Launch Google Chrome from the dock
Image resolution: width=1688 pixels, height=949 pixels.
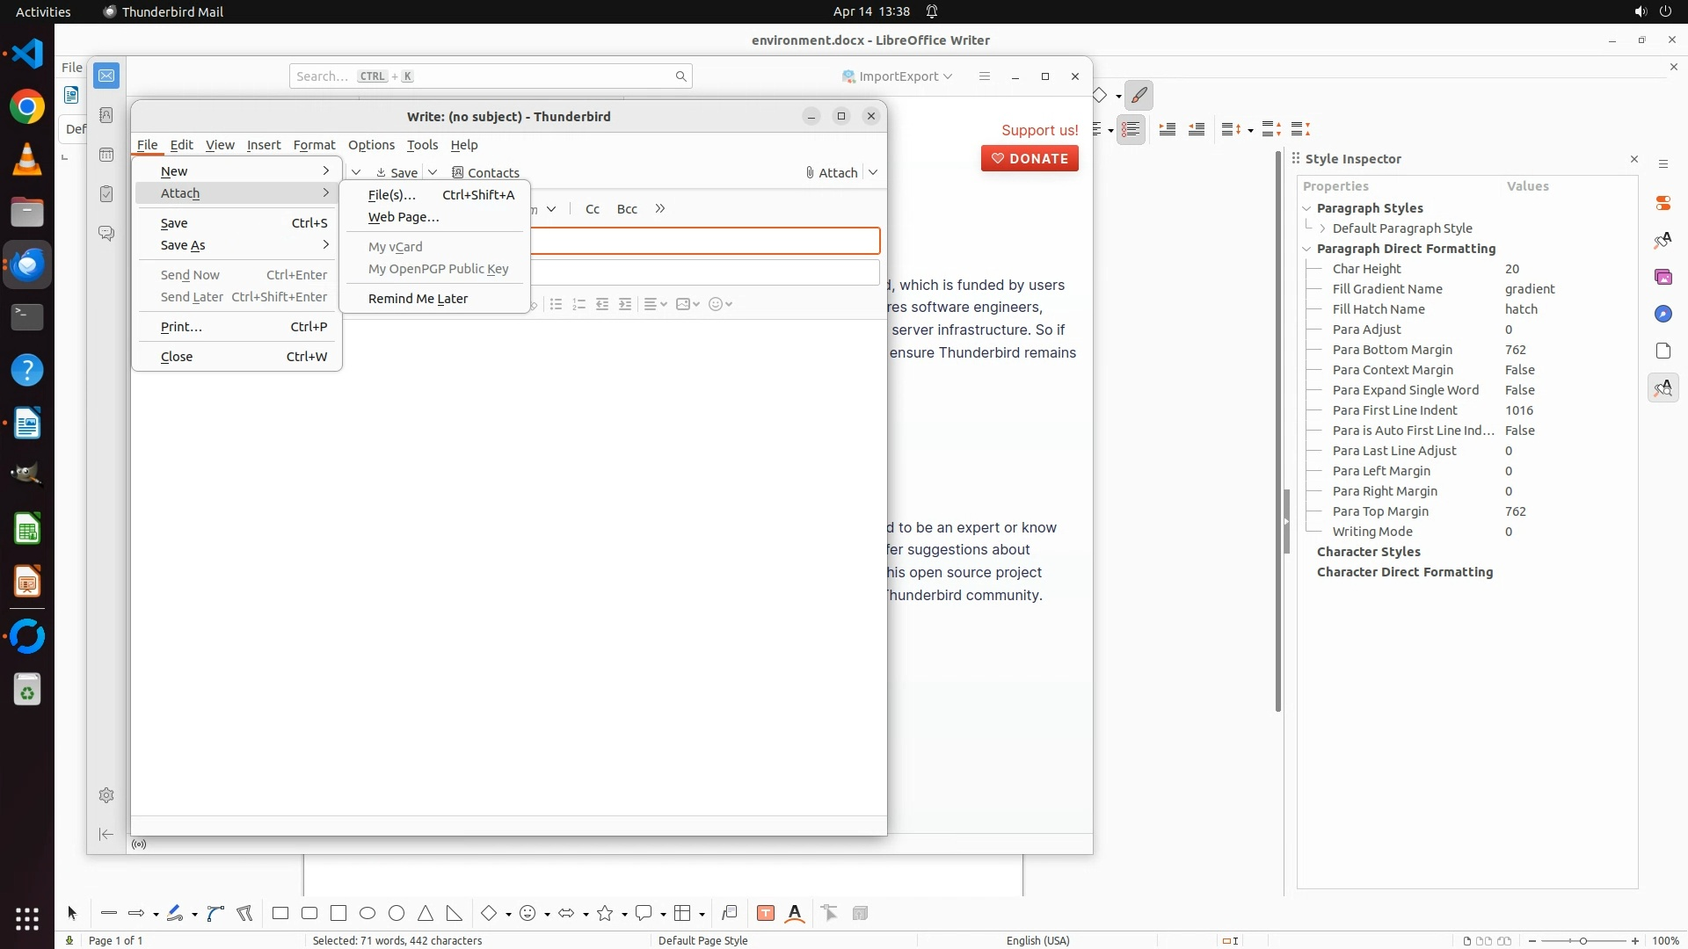pos(27,107)
